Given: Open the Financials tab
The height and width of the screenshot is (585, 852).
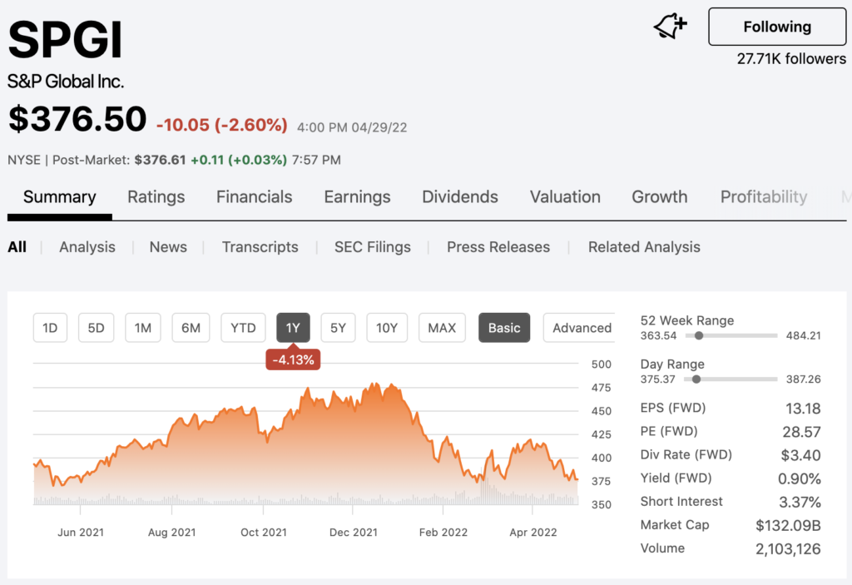Looking at the screenshot, I should coord(255,197).
